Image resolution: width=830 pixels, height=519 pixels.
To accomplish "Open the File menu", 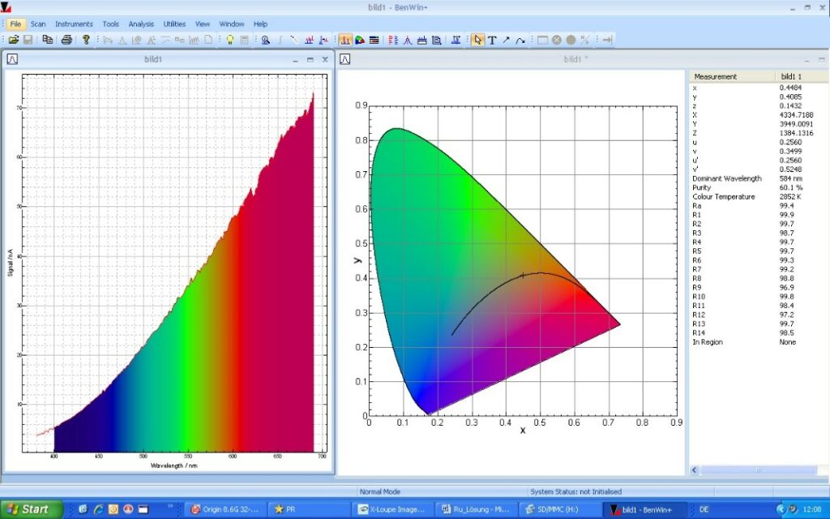I will [x=16, y=24].
